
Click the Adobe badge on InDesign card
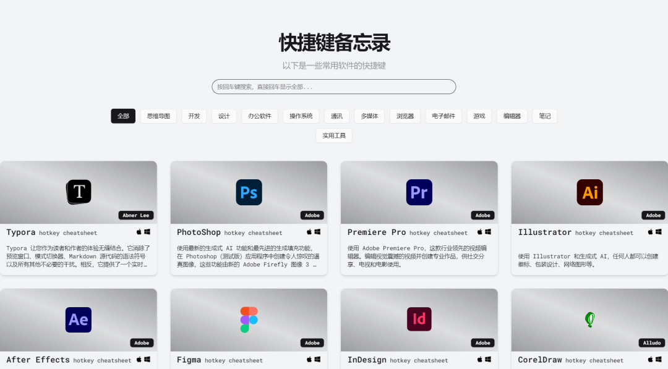[x=482, y=343]
